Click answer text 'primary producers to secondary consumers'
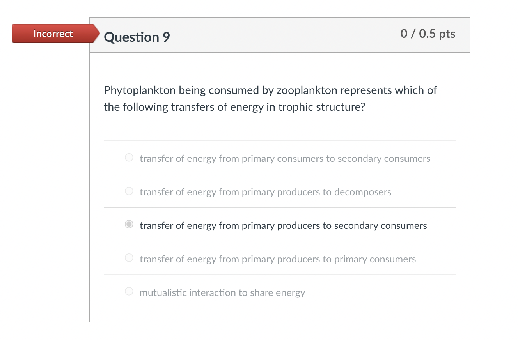This screenshot has width=518, height=340. tap(283, 226)
